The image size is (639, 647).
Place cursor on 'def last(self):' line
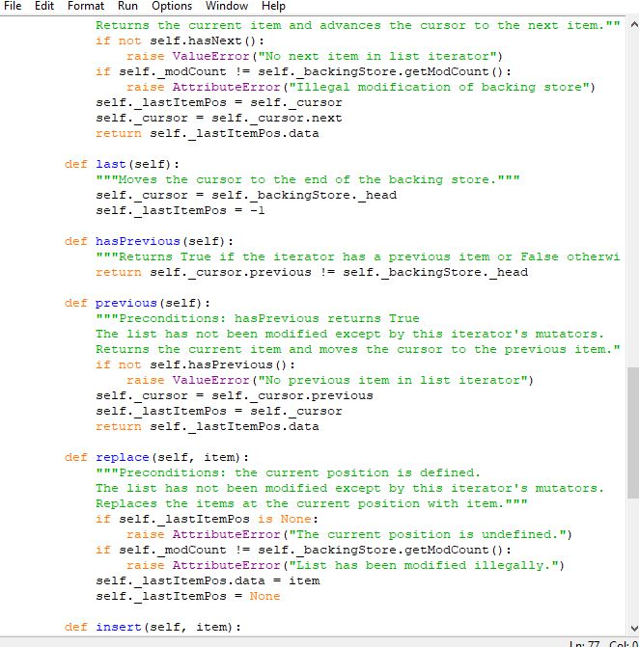coord(122,164)
